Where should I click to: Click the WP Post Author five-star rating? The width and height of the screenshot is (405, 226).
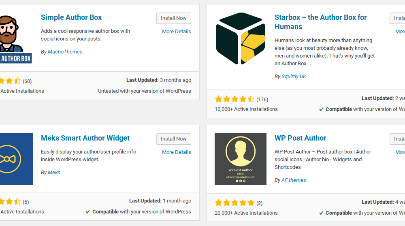tap(234, 203)
